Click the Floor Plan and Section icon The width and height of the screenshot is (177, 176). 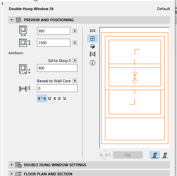(19, 174)
